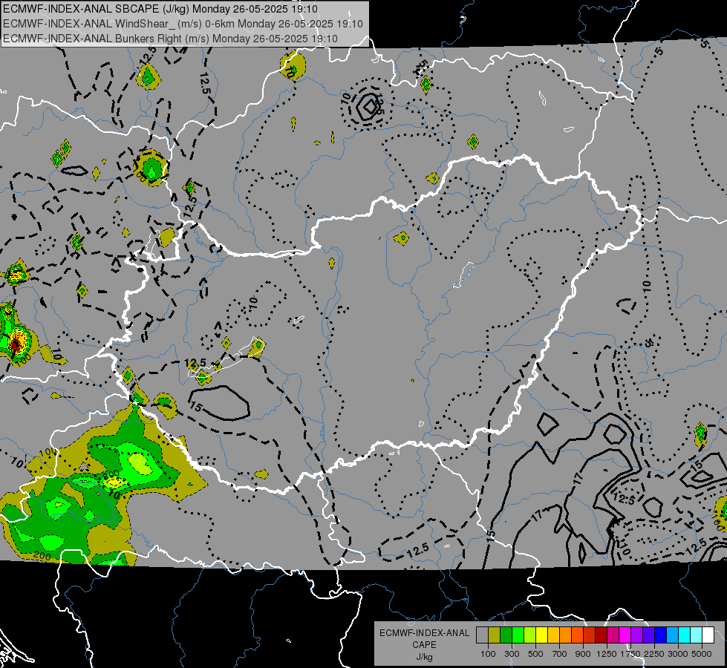Click the 500 value on the legend scale
This screenshot has width=727, height=668.
[535, 654]
